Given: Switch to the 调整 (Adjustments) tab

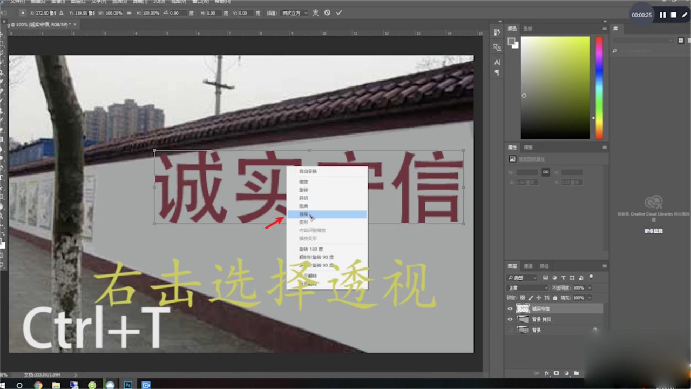Looking at the screenshot, I should point(528,147).
